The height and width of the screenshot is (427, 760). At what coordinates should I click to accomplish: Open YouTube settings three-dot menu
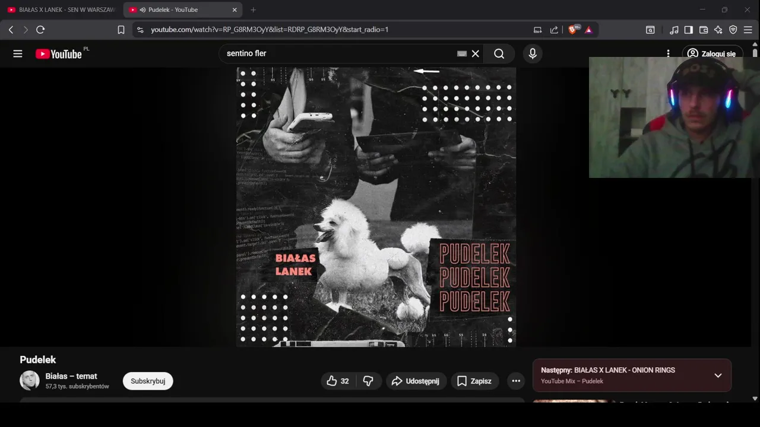(669, 53)
